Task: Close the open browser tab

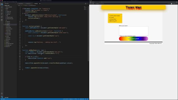Action: tap(100, 2)
